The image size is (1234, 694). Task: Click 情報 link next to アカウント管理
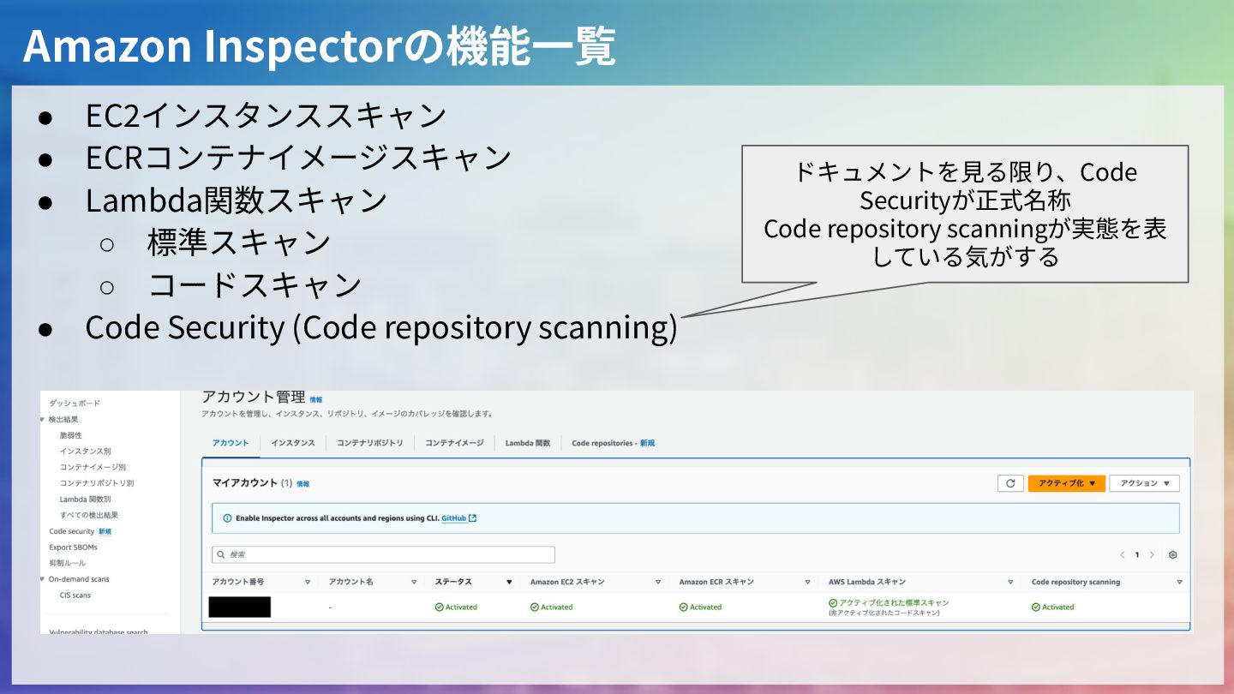pyautogui.click(x=316, y=400)
